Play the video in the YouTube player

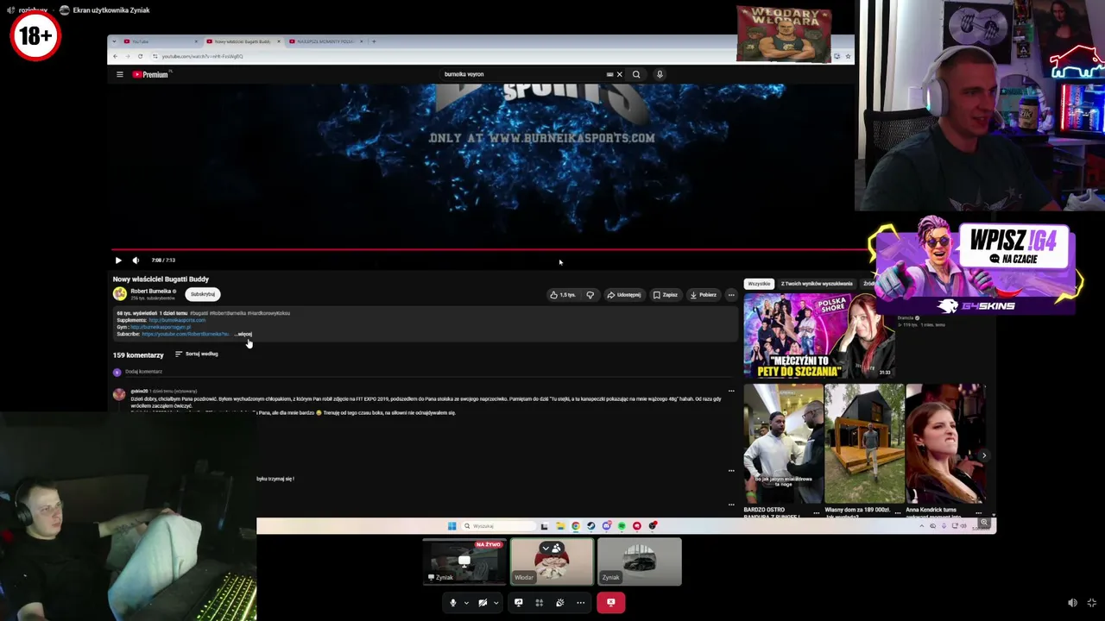click(x=118, y=260)
